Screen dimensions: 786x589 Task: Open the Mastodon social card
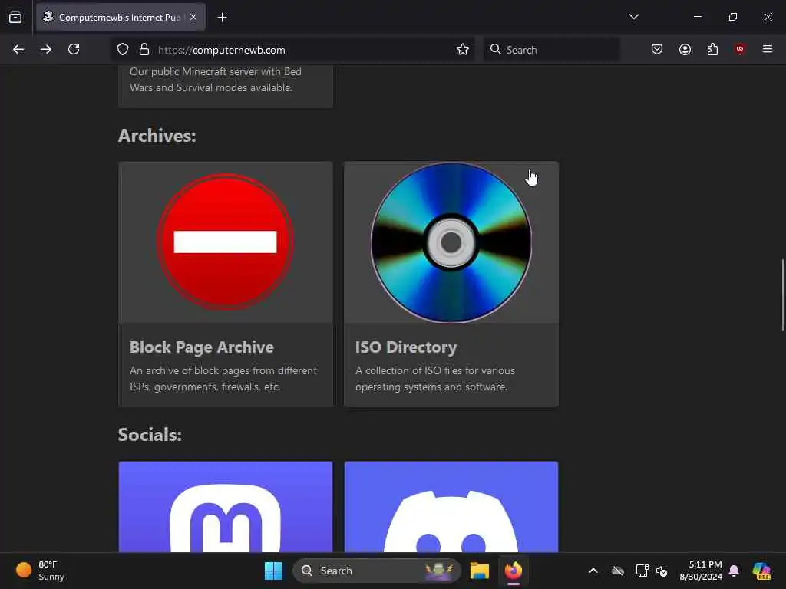pyautogui.click(x=226, y=507)
